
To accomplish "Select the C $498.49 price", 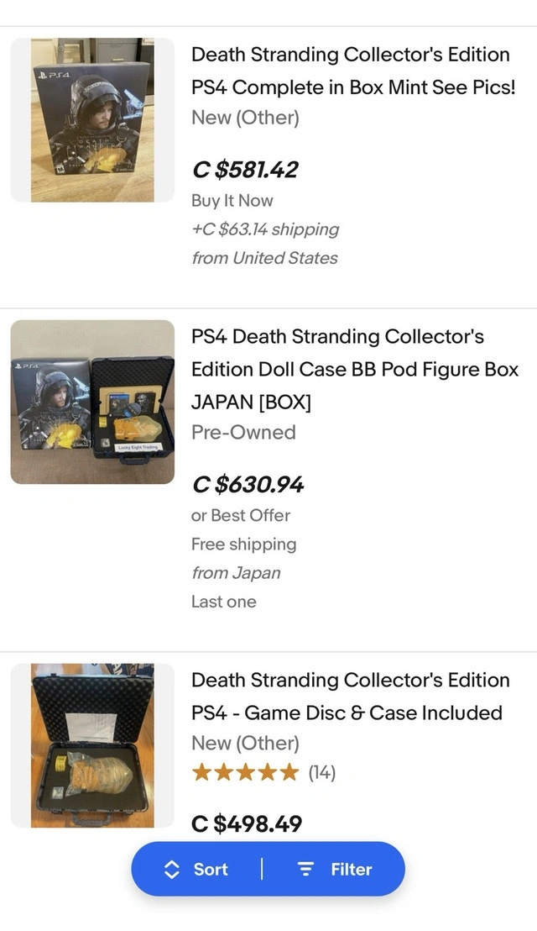I will pos(247,823).
